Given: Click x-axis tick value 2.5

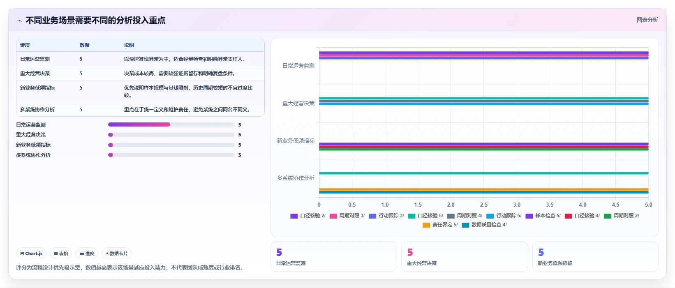Looking at the screenshot, I should pos(484,205).
